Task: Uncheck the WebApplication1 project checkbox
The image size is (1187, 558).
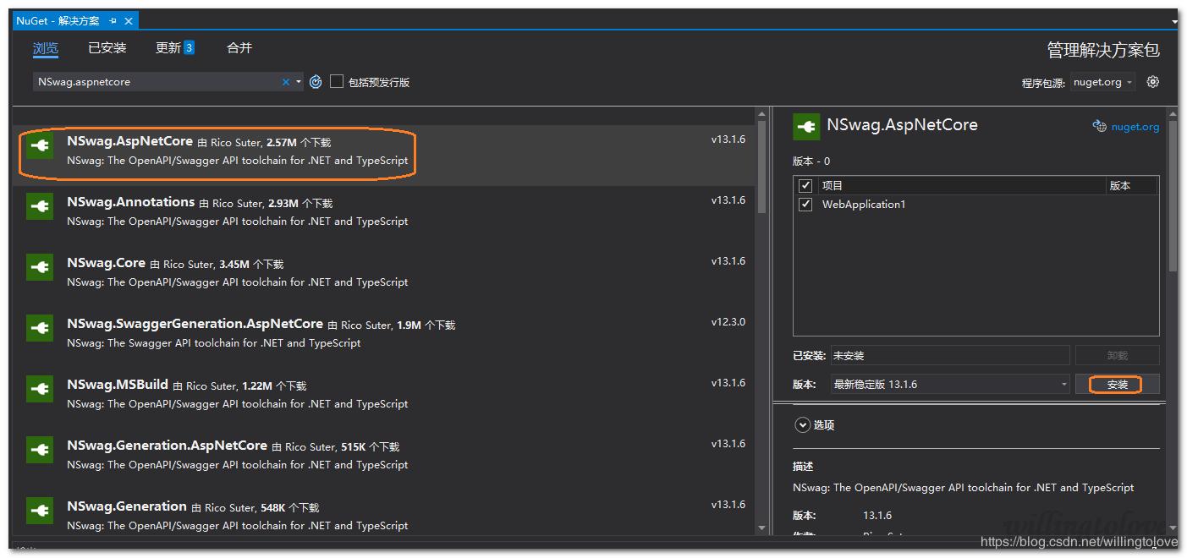Action: point(805,205)
